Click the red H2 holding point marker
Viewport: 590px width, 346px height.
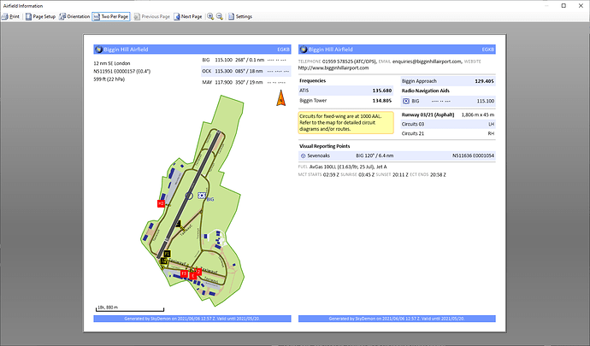click(x=161, y=203)
